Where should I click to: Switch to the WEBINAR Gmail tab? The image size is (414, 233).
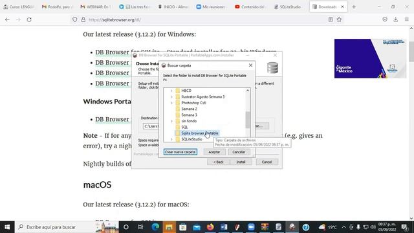pyautogui.click(x=96, y=7)
